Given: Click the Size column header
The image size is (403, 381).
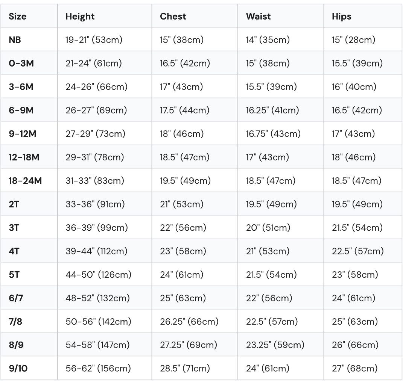Looking at the screenshot, I should (17, 17).
